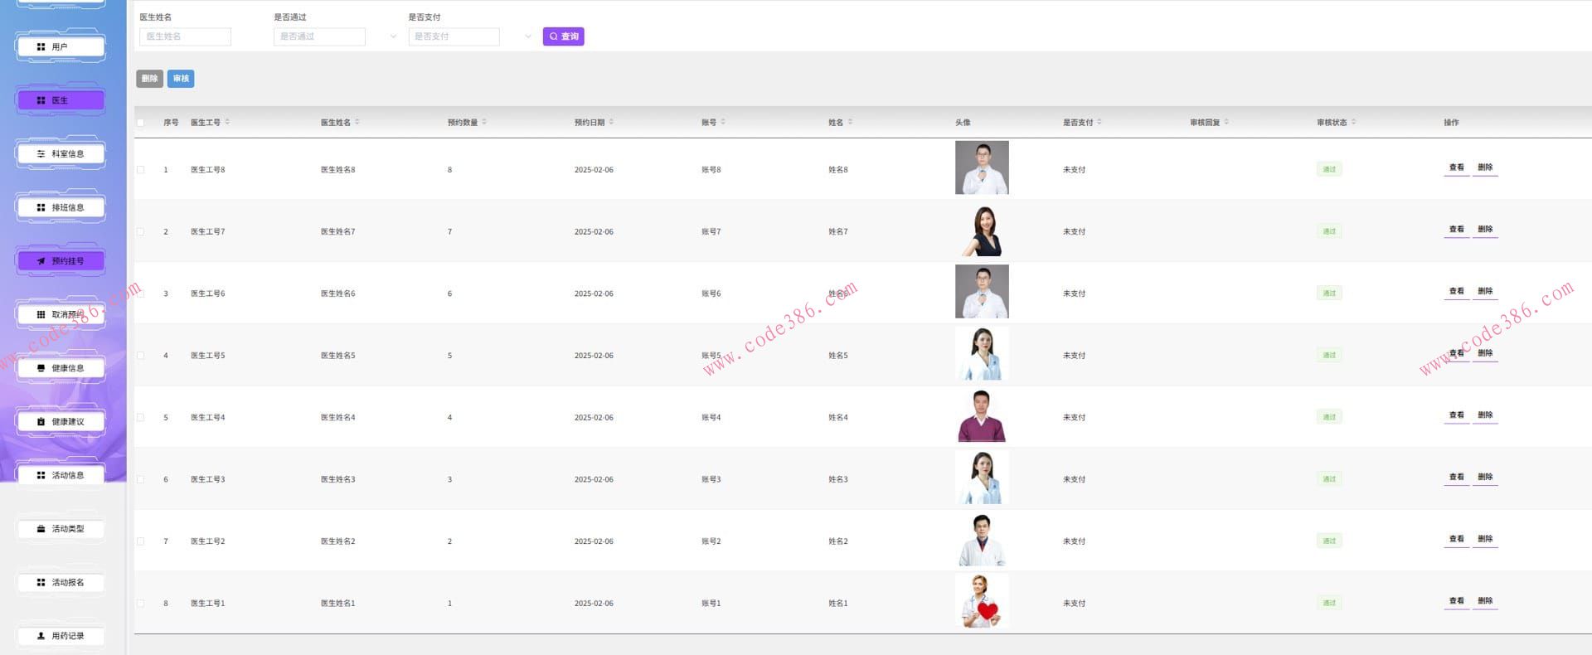Click the 医生姓名 search input field
Screen dimensions: 1592x655
185,36
